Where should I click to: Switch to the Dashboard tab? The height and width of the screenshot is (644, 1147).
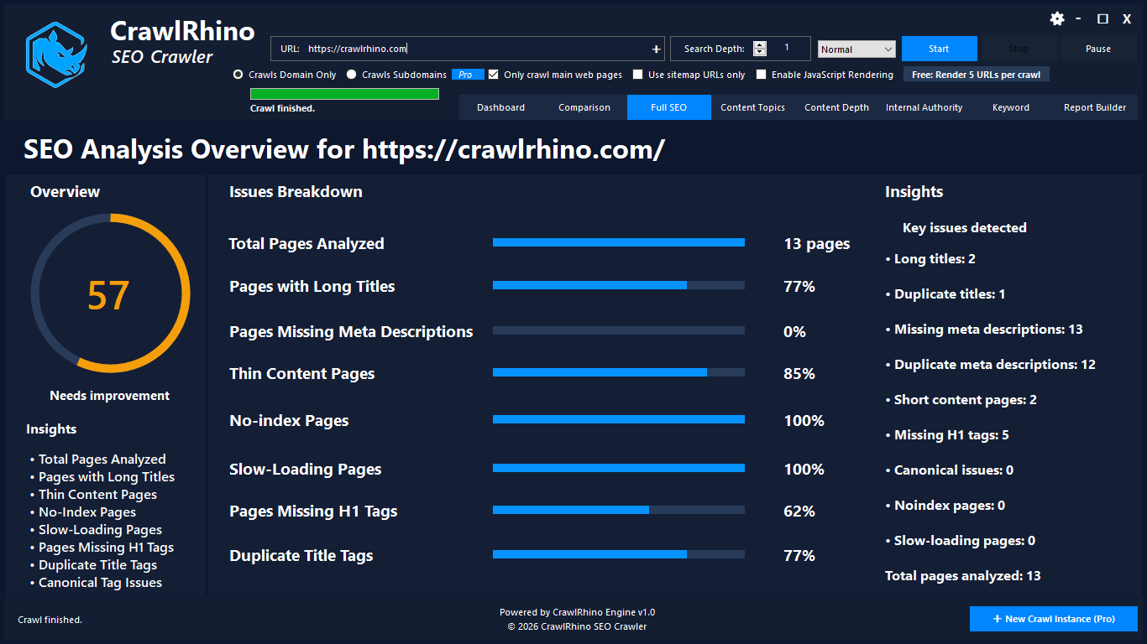[500, 107]
